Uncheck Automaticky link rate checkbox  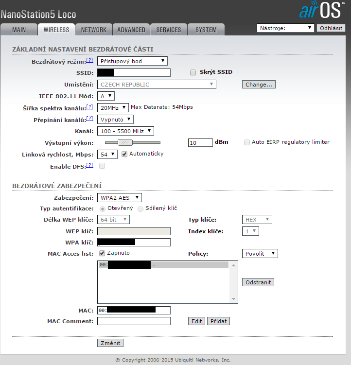point(124,154)
